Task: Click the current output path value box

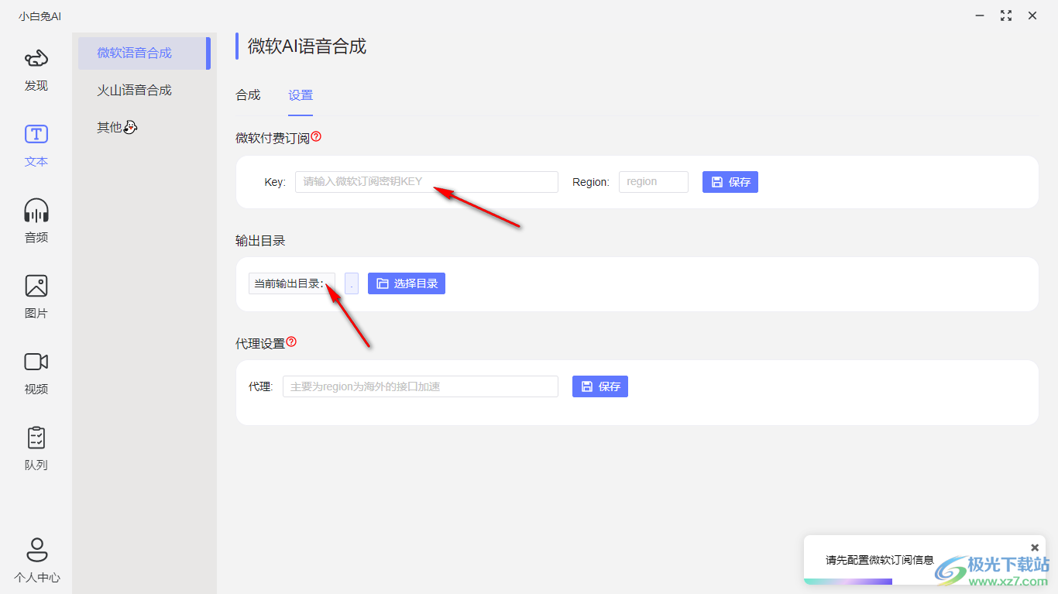Action: point(352,283)
